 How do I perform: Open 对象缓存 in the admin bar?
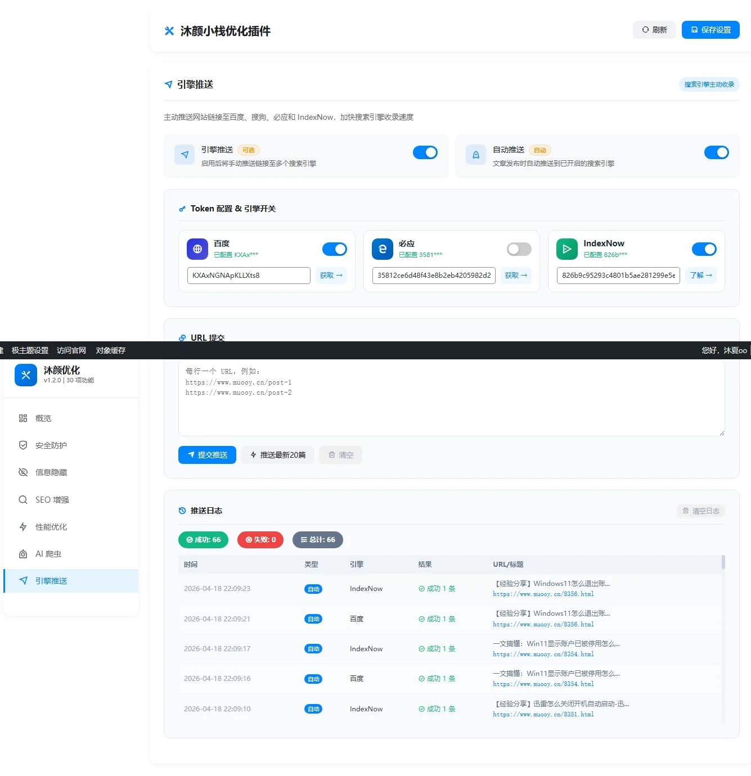(x=110, y=350)
